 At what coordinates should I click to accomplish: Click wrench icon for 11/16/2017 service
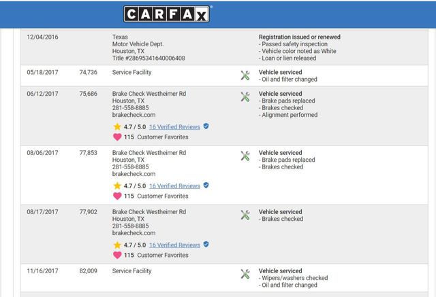245,275
